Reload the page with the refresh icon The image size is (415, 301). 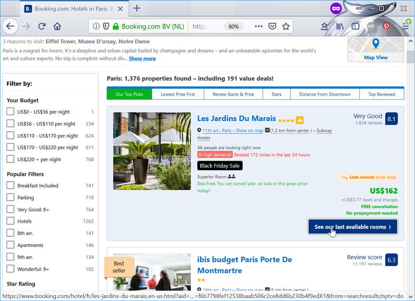(42, 26)
